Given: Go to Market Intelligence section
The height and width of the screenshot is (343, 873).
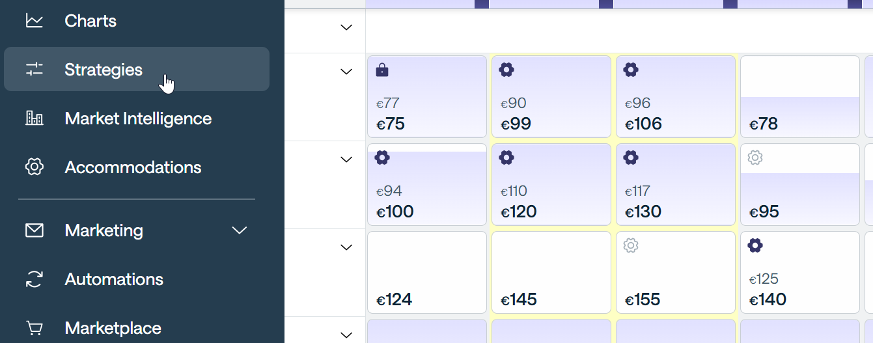Looking at the screenshot, I should (138, 118).
